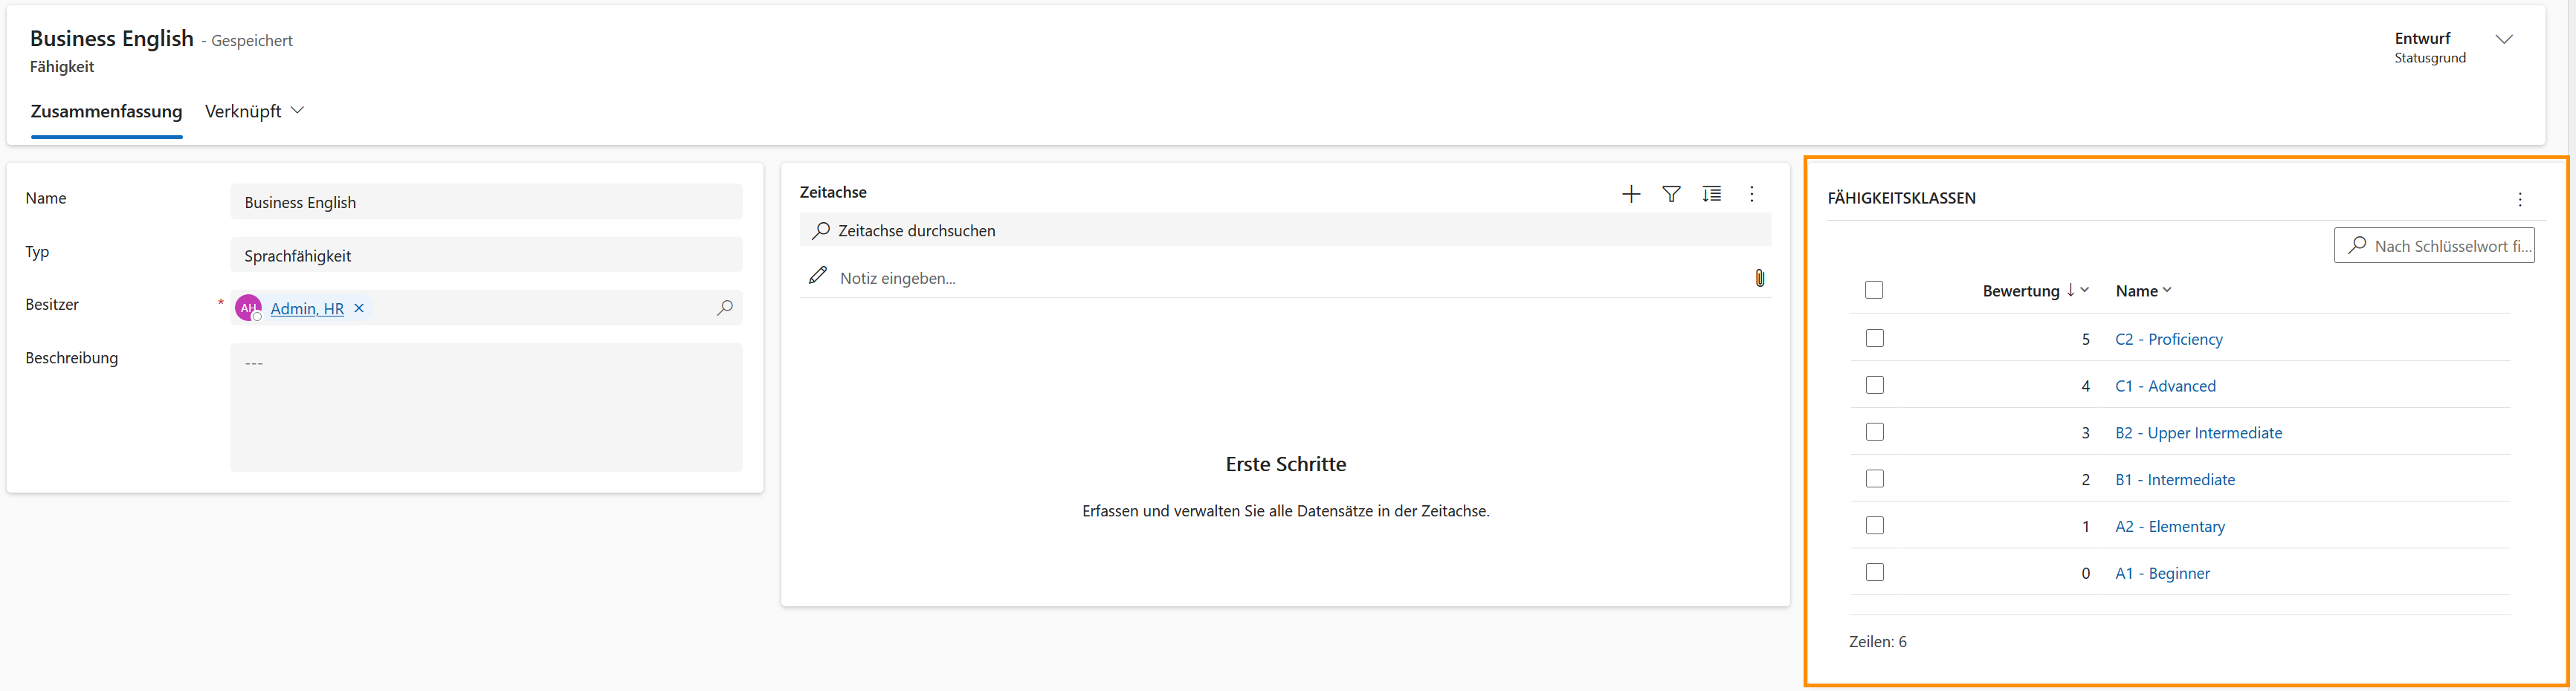Expand the header Statusgrund chevron
The width and height of the screenshot is (2576, 691).
click(2503, 40)
